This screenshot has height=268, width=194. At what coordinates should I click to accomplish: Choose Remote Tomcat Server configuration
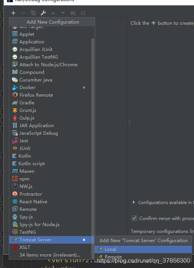click(143, 257)
